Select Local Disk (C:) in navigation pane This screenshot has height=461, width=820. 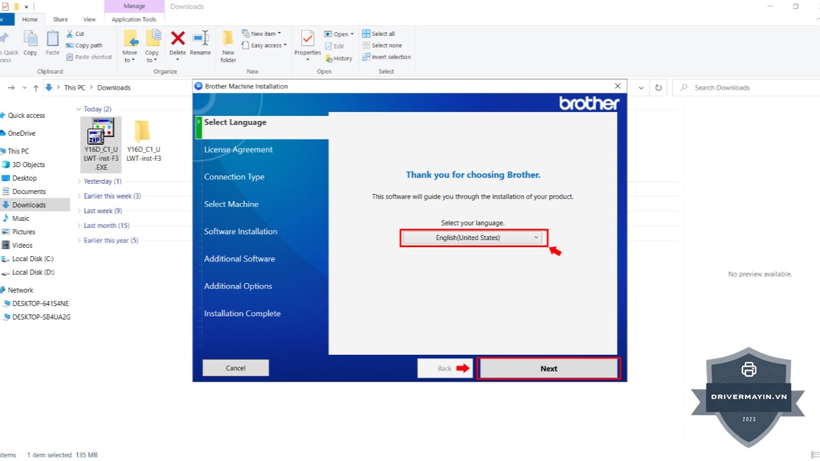(33, 259)
